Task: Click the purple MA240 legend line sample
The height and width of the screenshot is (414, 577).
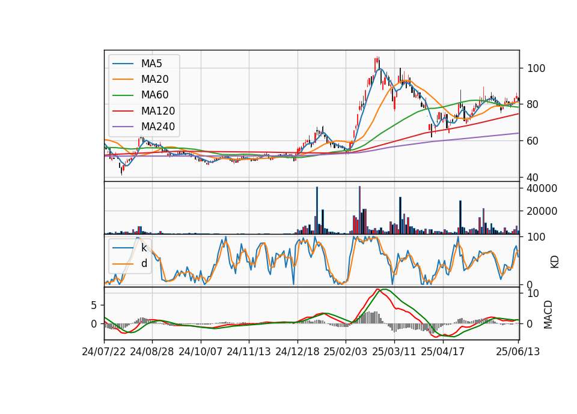Action: tap(123, 127)
